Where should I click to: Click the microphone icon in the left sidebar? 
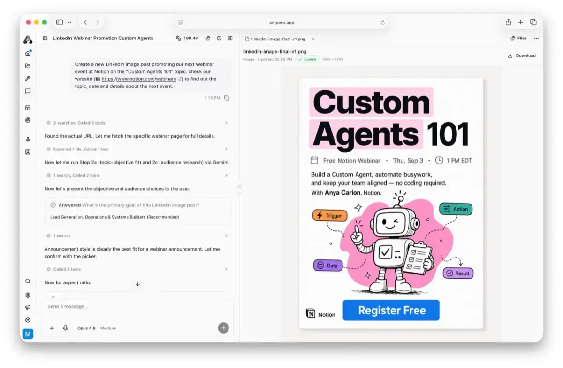tap(28, 140)
